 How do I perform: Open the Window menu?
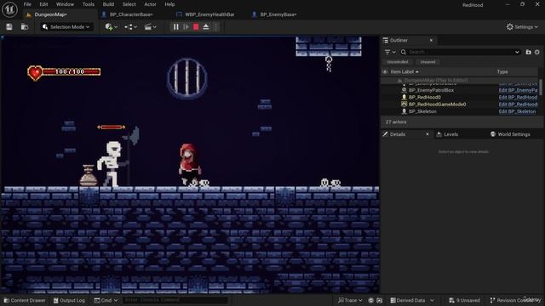click(65, 4)
